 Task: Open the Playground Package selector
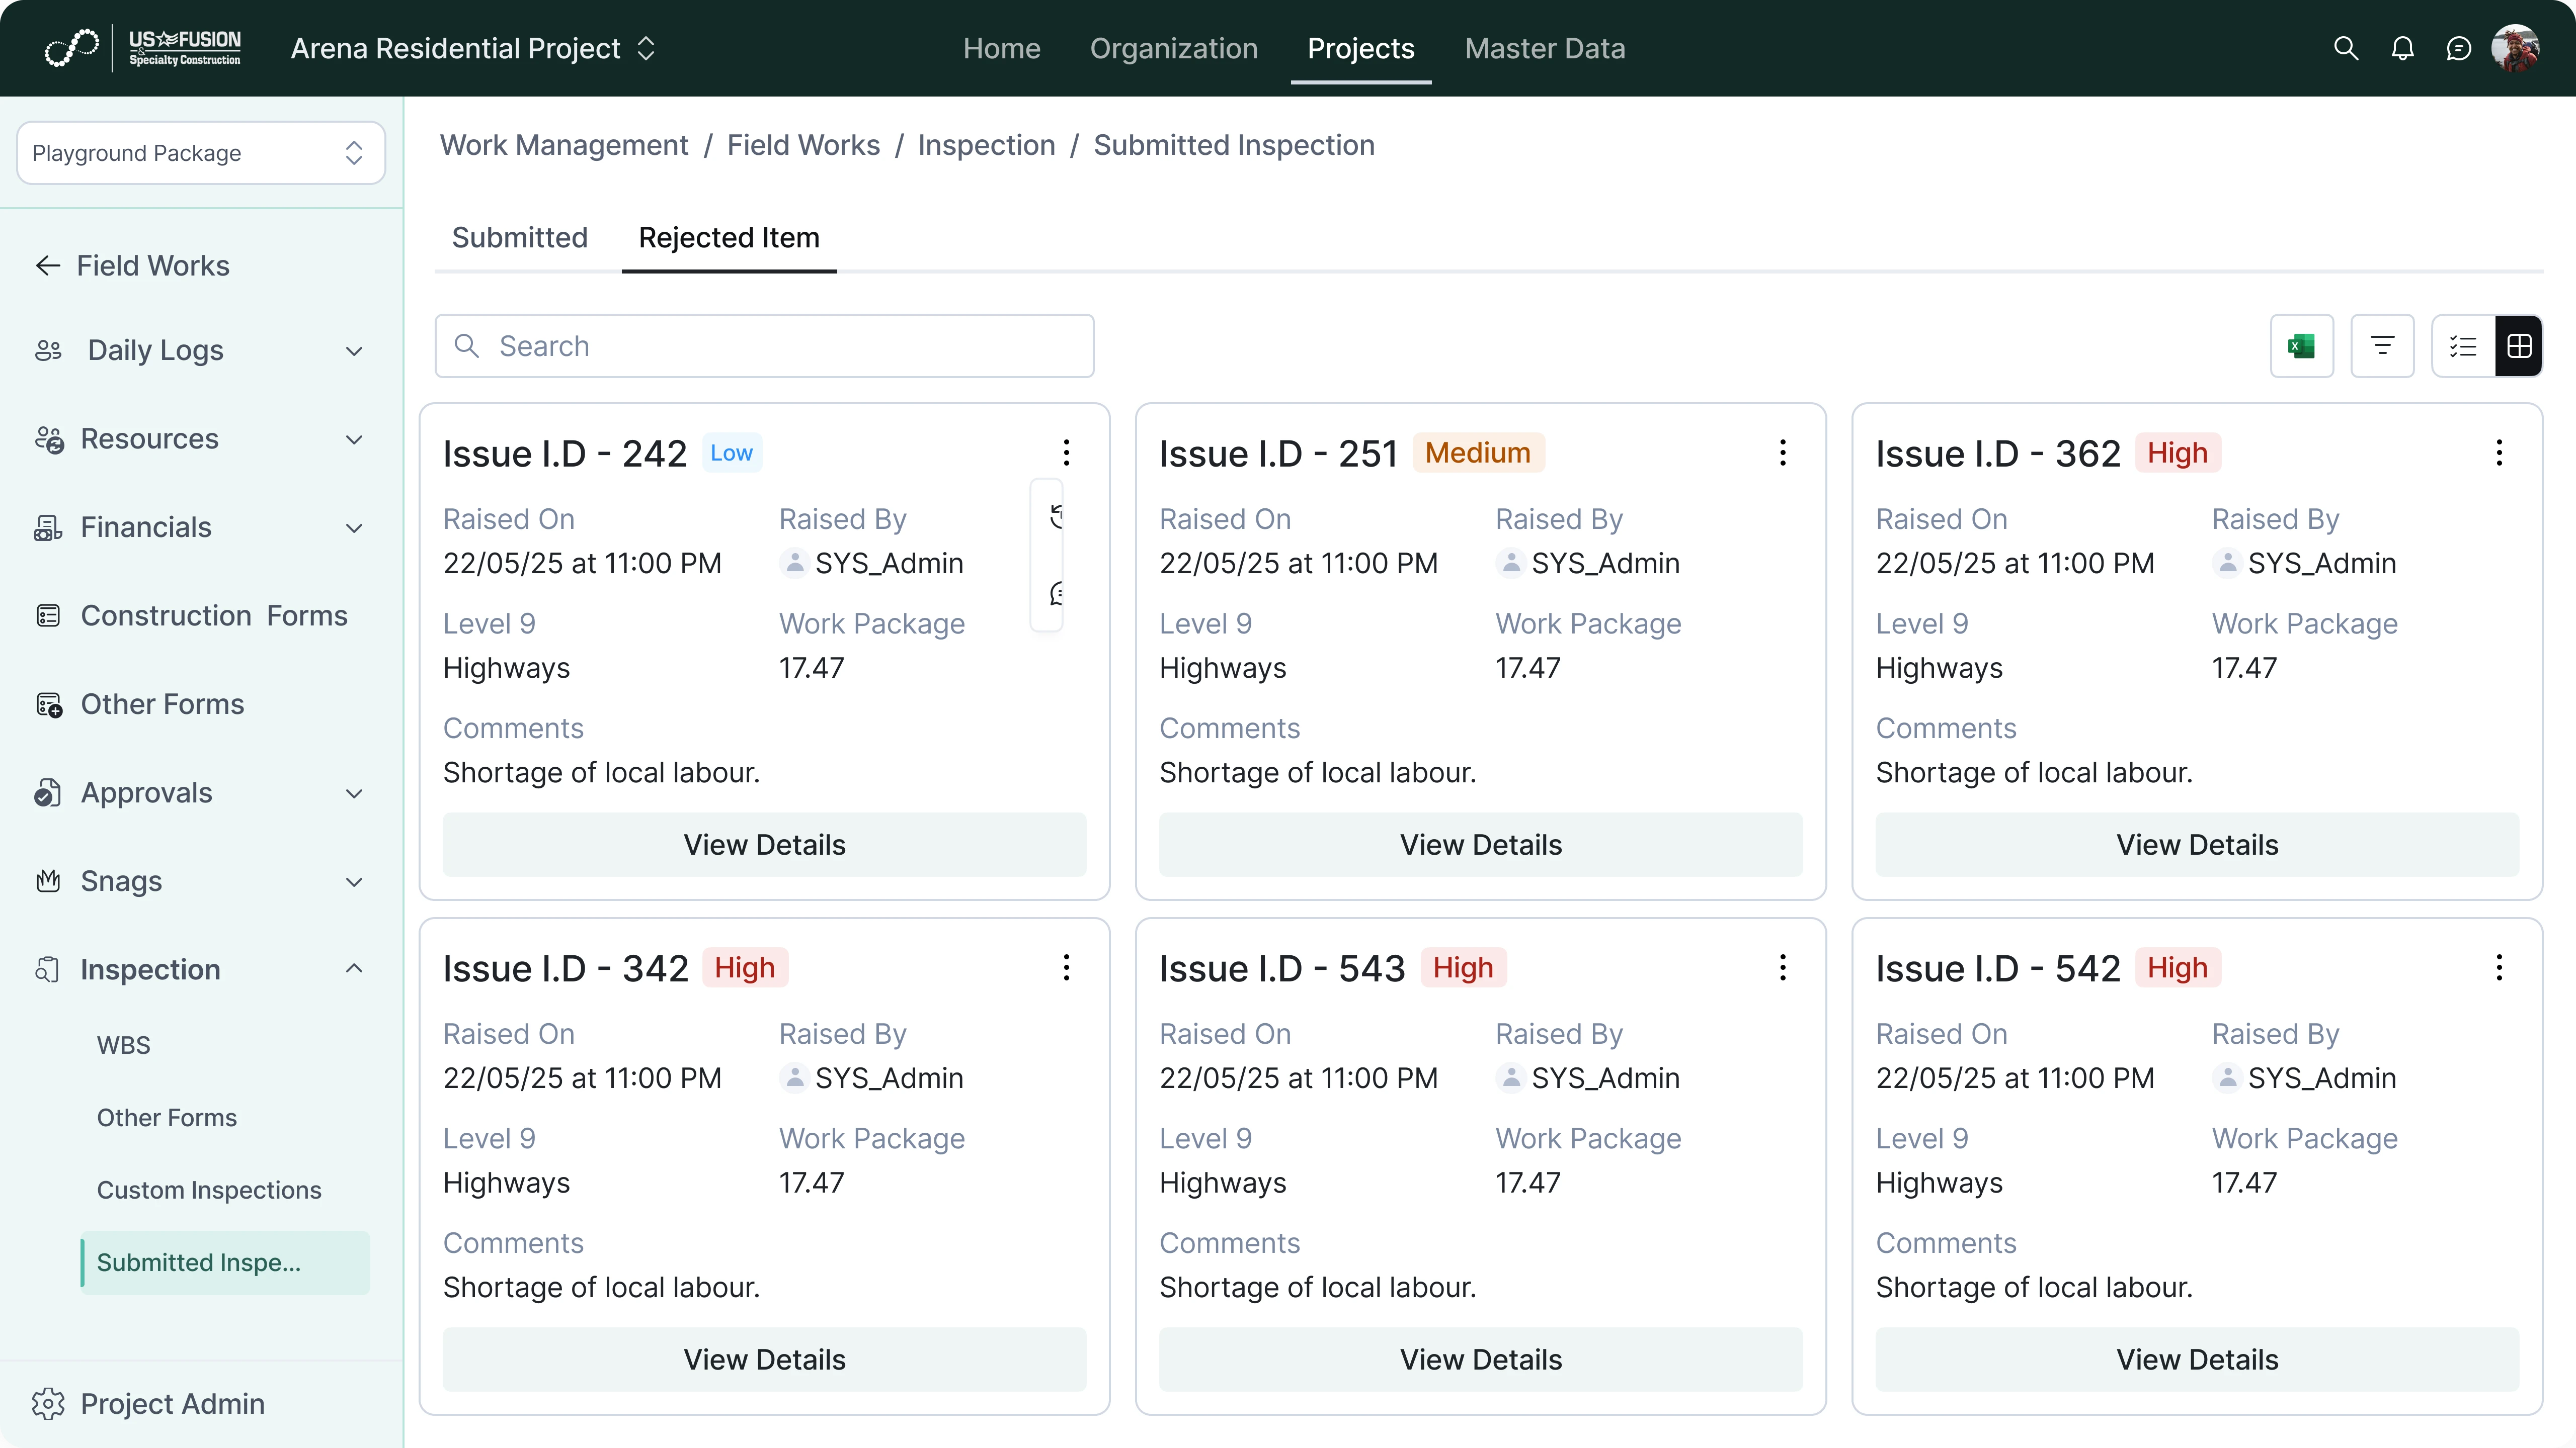click(x=199, y=152)
